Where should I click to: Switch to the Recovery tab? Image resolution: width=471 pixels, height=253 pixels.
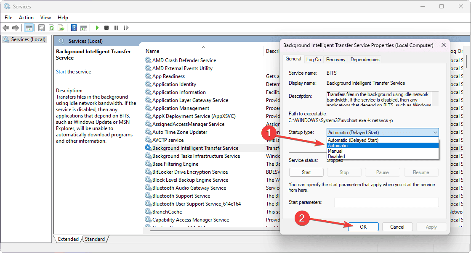[x=335, y=60]
